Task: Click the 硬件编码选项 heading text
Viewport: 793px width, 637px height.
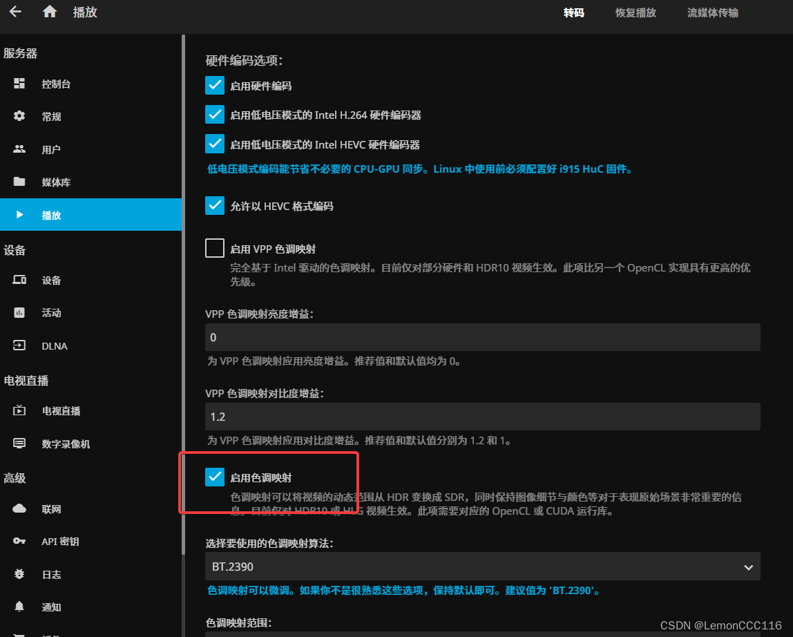Action: tap(244, 60)
